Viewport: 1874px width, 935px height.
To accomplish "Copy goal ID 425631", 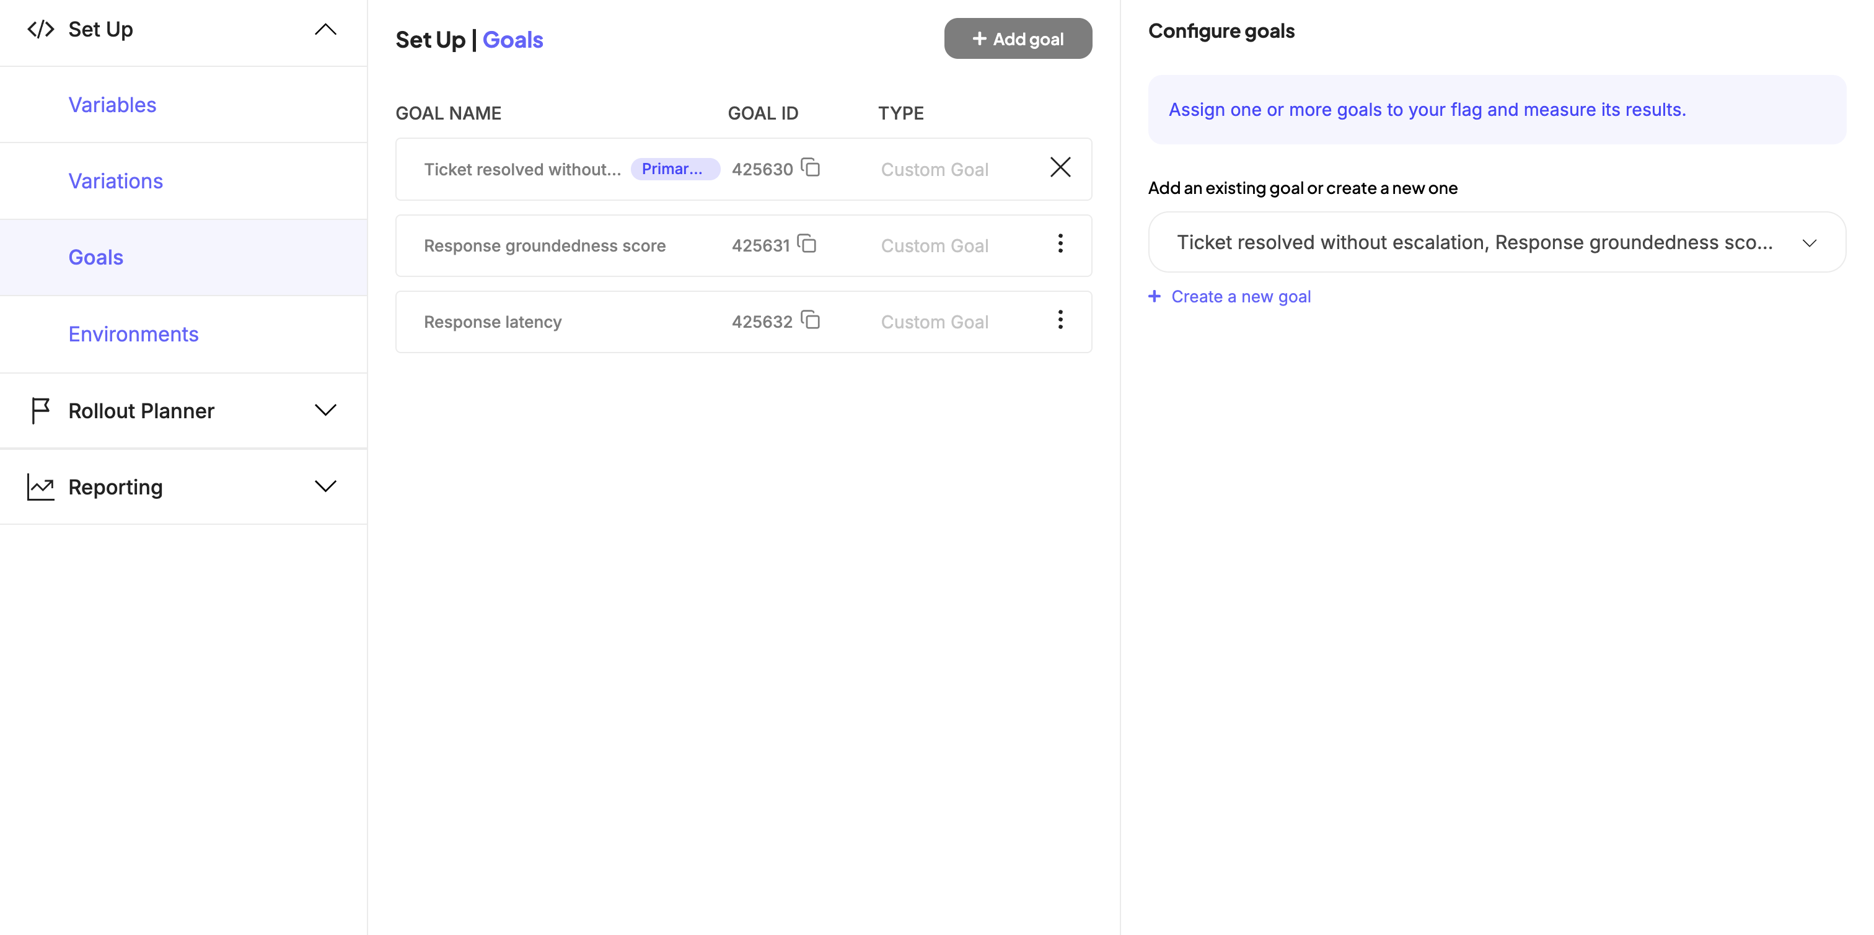I will (807, 243).
